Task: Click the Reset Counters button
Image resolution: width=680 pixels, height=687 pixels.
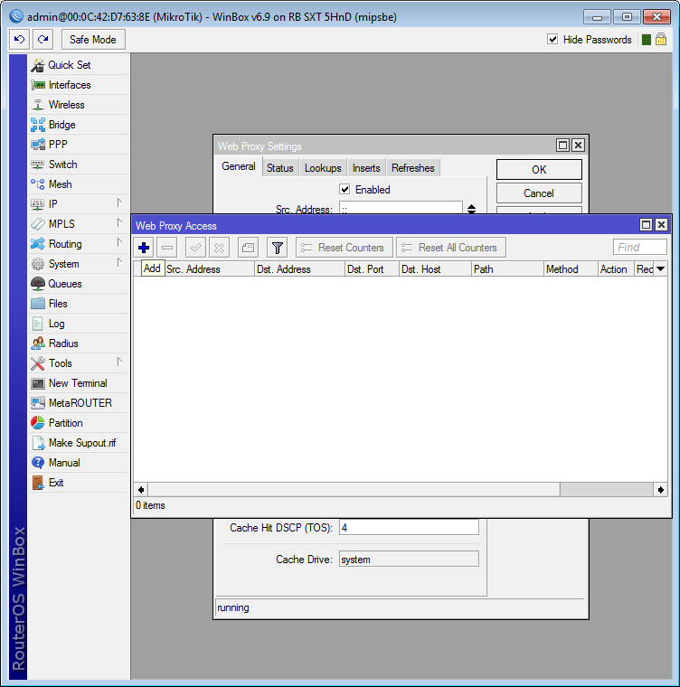Action: point(345,248)
